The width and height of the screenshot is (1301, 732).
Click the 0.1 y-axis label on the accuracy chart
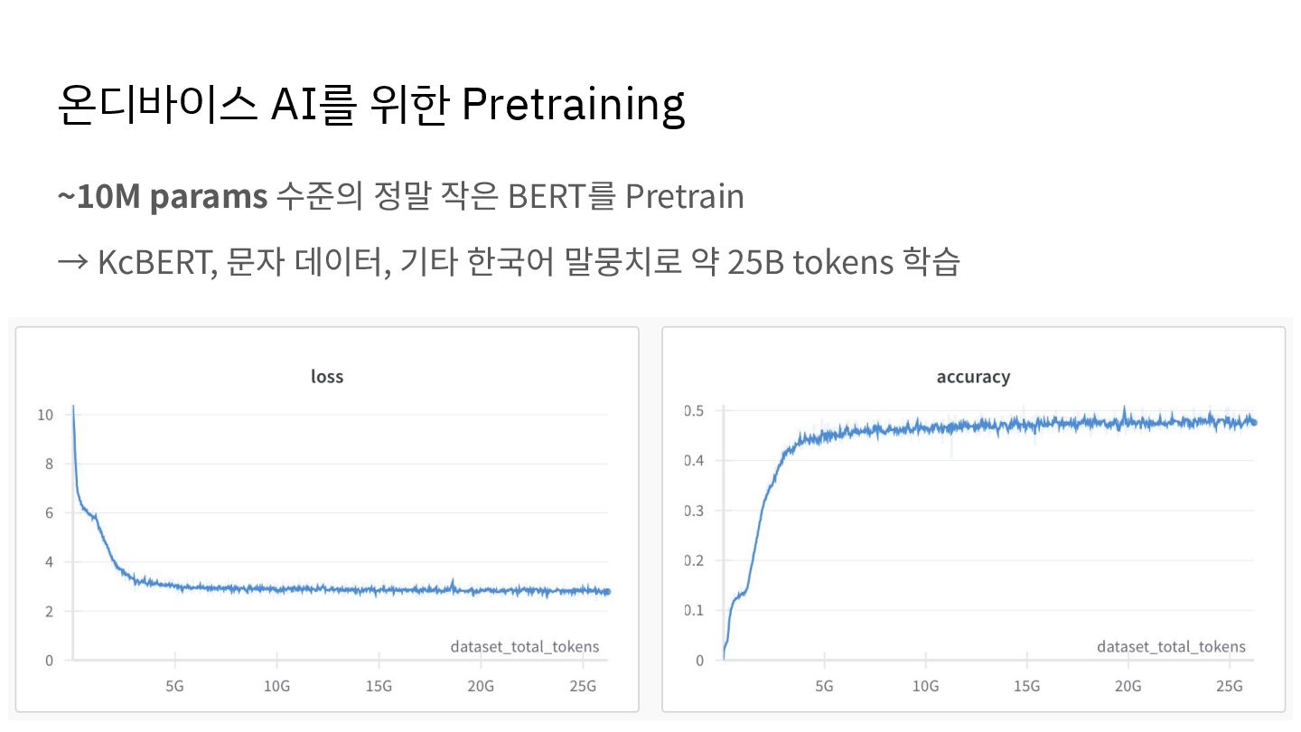[691, 610]
